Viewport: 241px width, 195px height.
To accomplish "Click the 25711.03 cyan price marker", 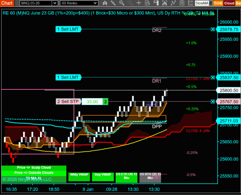I will tap(228, 121).
